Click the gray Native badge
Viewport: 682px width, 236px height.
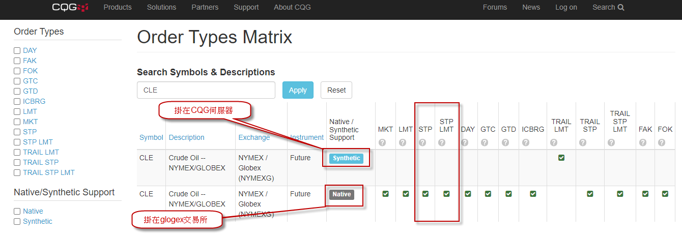342,194
